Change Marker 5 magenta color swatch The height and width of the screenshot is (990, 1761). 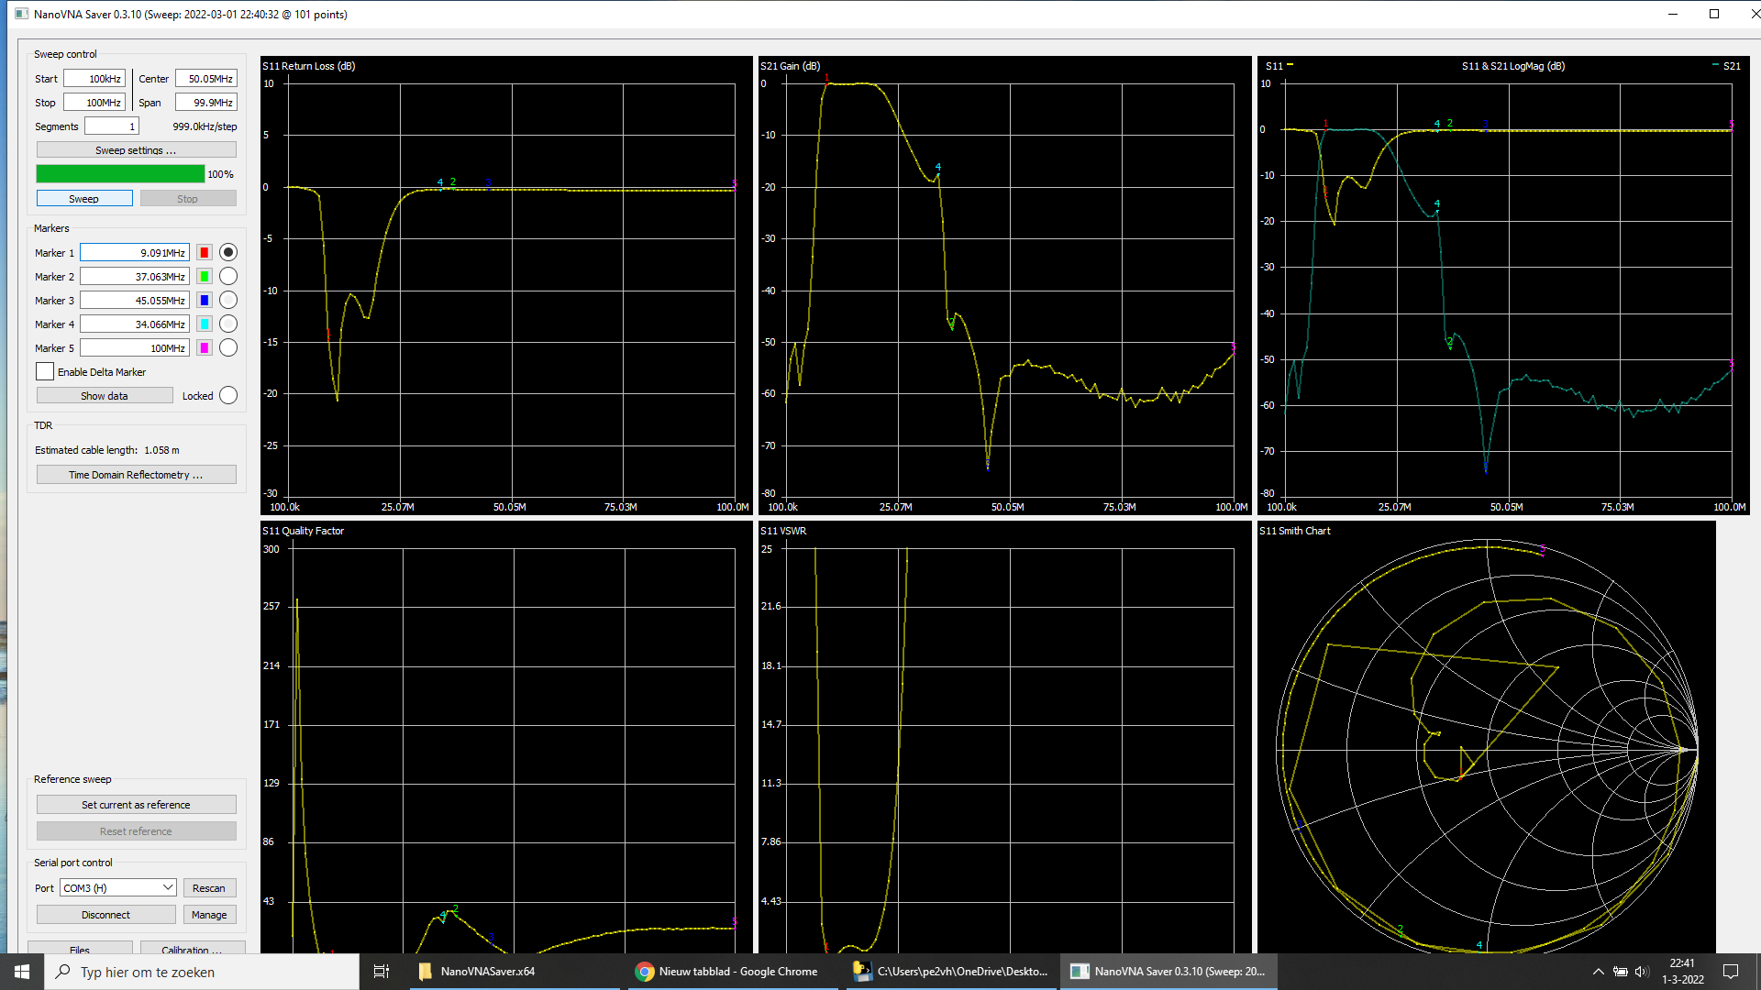205,347
